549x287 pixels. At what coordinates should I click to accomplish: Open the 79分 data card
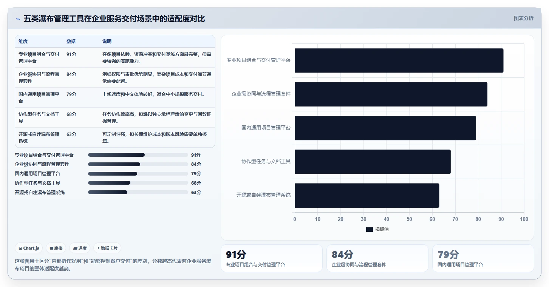(x=483, y=258)
